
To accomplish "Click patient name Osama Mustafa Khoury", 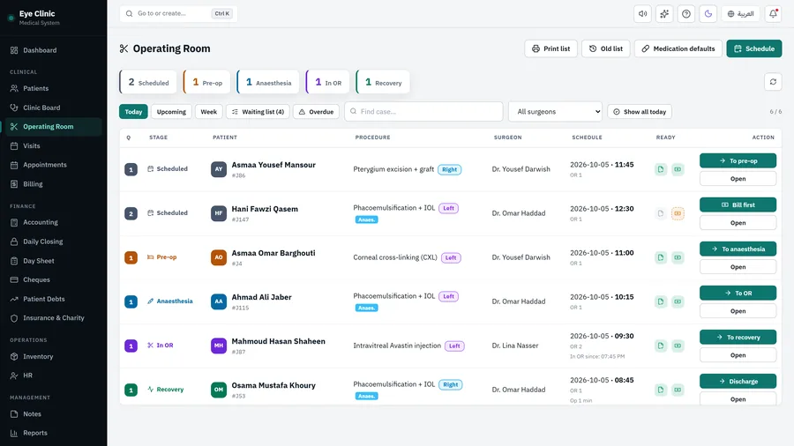I will [273, 385].
